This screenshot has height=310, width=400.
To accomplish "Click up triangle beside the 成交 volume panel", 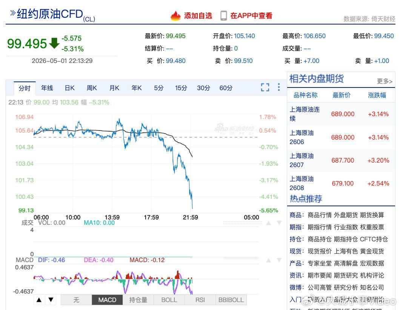I will (x=269, y=223).
